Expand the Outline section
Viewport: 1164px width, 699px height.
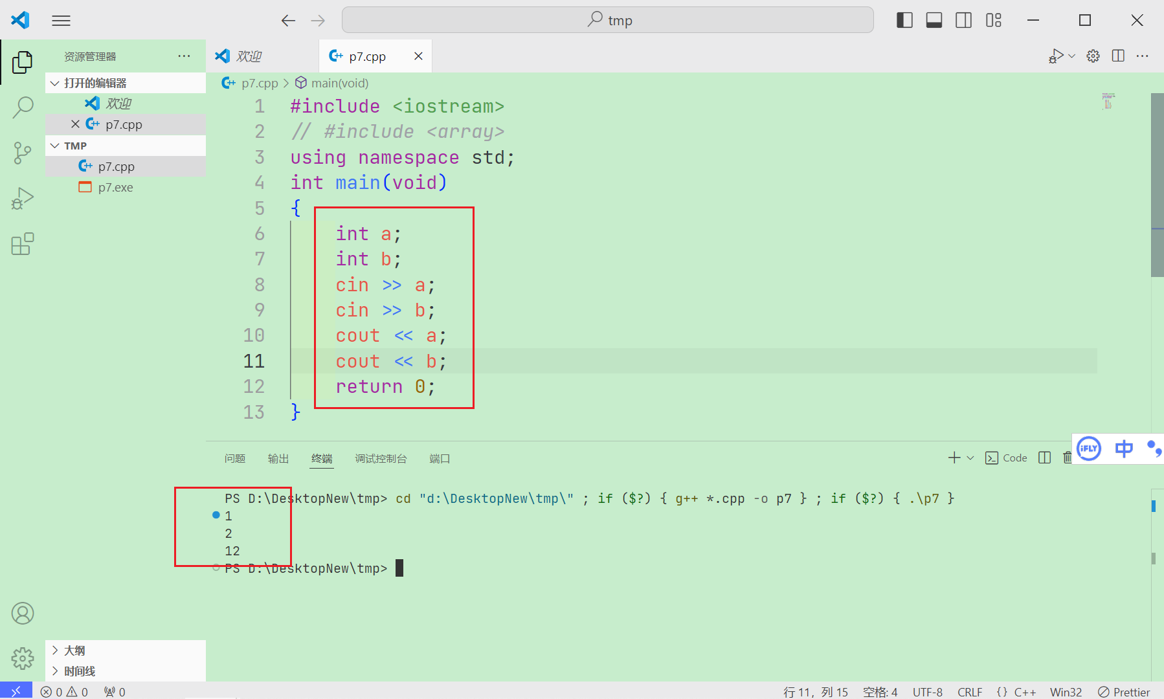[126, 650]
